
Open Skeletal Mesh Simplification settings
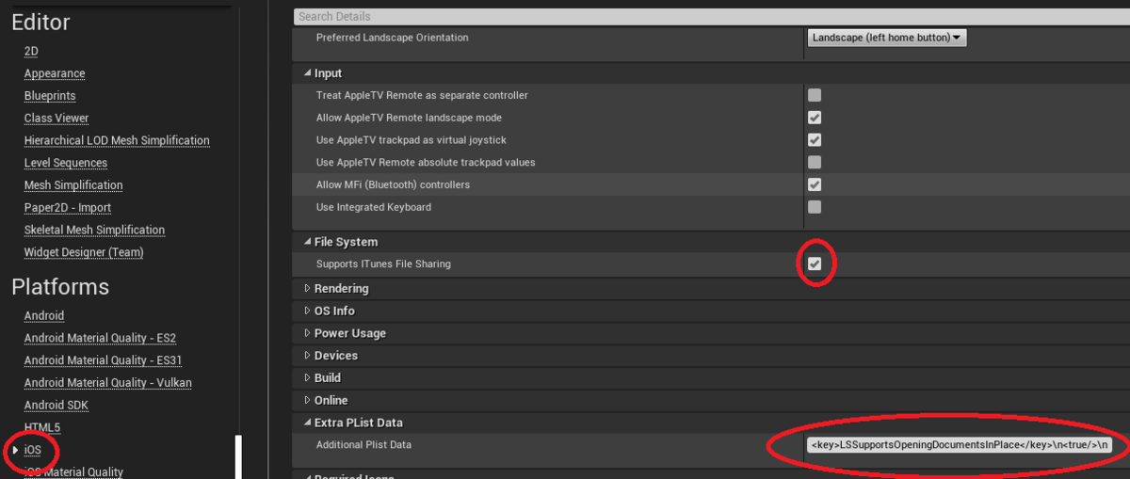[94, 230]
